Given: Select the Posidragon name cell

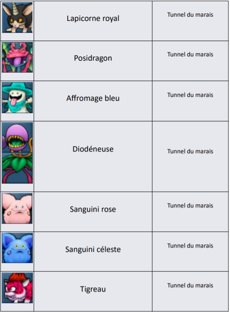Looking at the screenshot, I should 93,61.
